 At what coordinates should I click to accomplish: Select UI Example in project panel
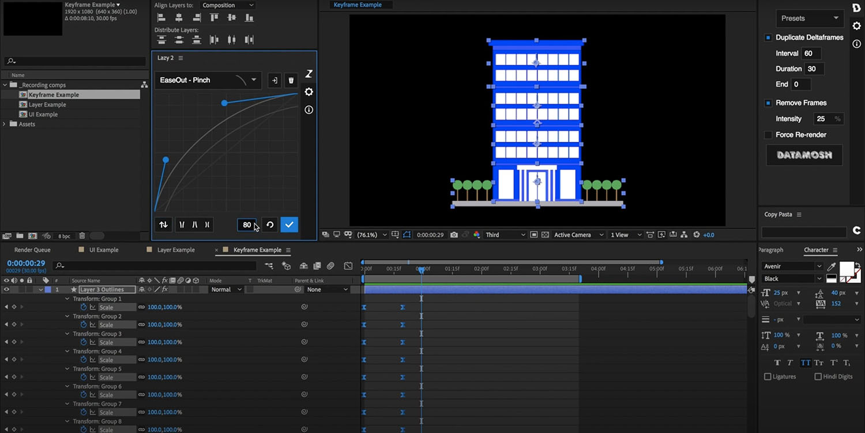(43, 115)
